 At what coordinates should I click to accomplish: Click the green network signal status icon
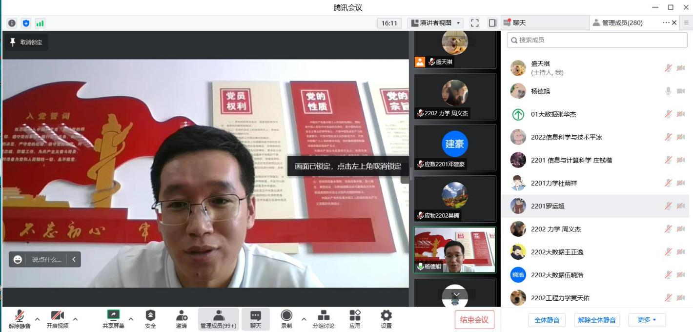pyautogui.click(x=40, y=23)
